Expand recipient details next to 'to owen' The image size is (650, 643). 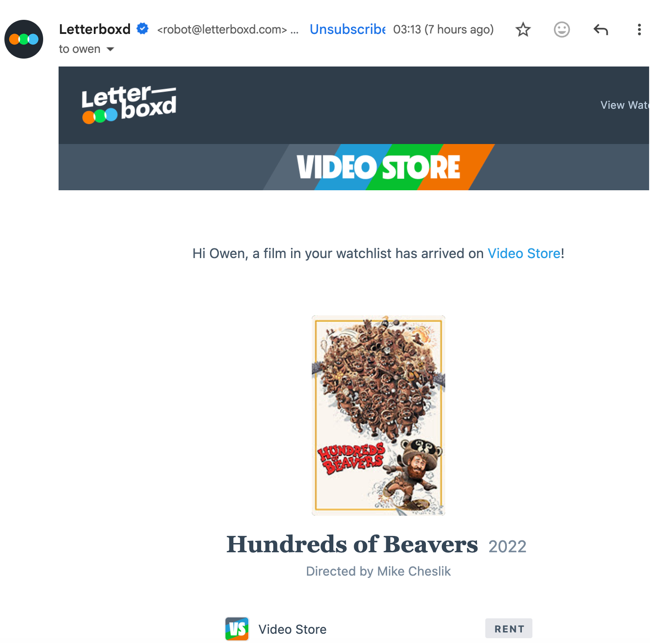[x=111, y=49]
